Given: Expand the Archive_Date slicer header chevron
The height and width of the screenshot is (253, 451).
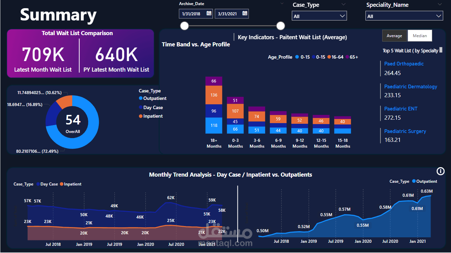Looking at the screenshot, I should (x=282, y=3).
